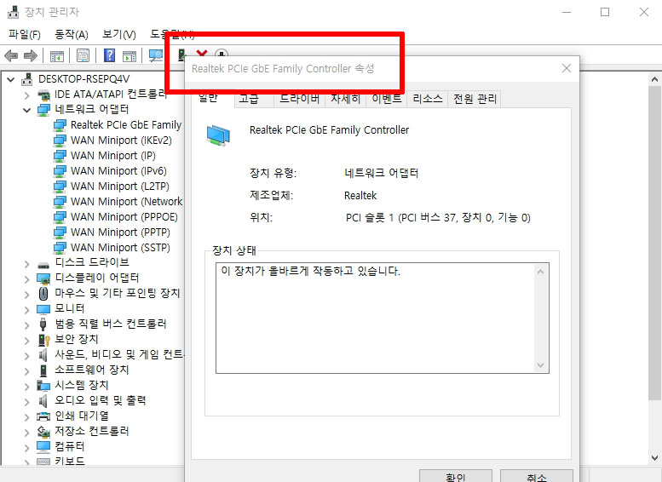Open the blue question mark help icon
Viewport: 662px width, 482px height.
click(109, 55)
